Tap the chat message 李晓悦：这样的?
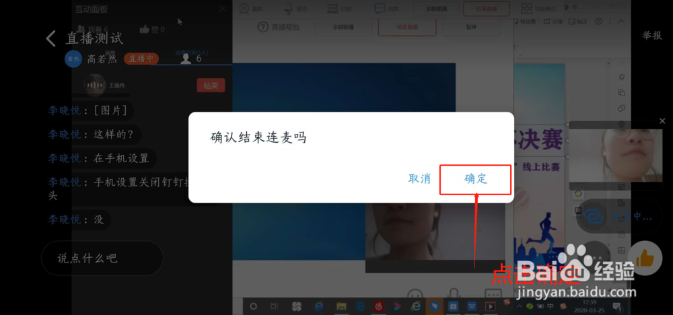This screenshot has width=673, height=315. (91, 135)
